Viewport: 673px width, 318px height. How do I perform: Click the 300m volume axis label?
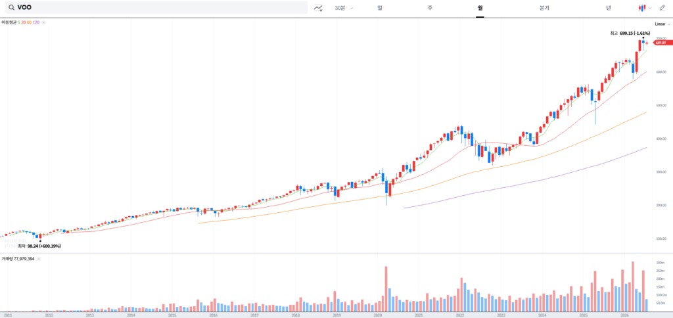click(660, 262)
